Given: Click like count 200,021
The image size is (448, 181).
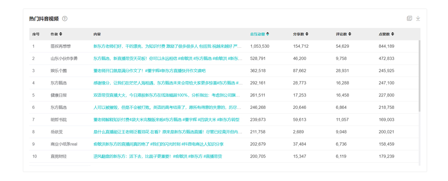Looking at the screenshot, I should click(387, 132).
